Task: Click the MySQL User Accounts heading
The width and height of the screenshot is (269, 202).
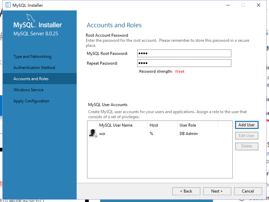Action: [x=108, y=105]
